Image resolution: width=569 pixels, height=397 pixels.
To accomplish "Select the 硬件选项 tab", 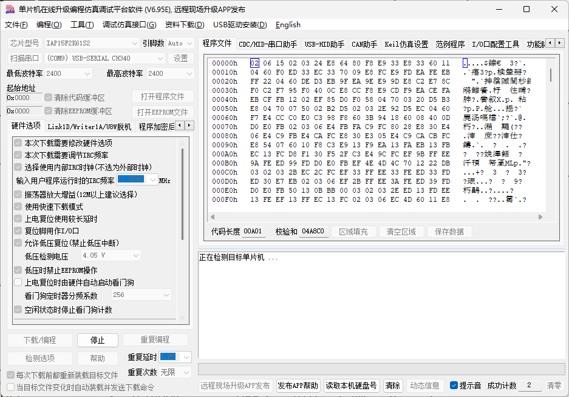I will [x=26, y=125].
